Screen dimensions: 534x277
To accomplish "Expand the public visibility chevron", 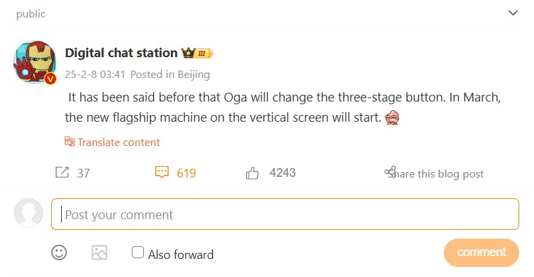I will pos(513,13).
